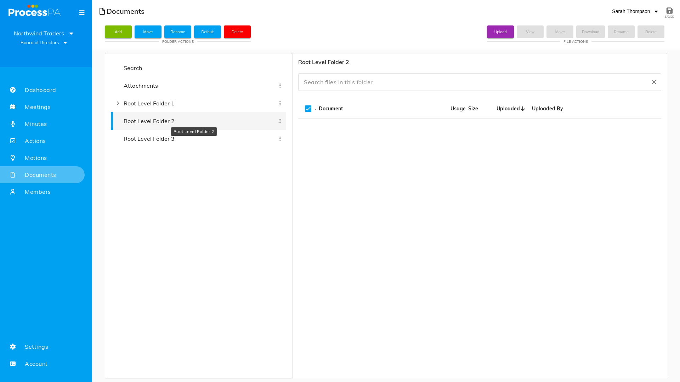Click the file Rename button
This screenshot has height=382, width=680.
click(621, 32)
